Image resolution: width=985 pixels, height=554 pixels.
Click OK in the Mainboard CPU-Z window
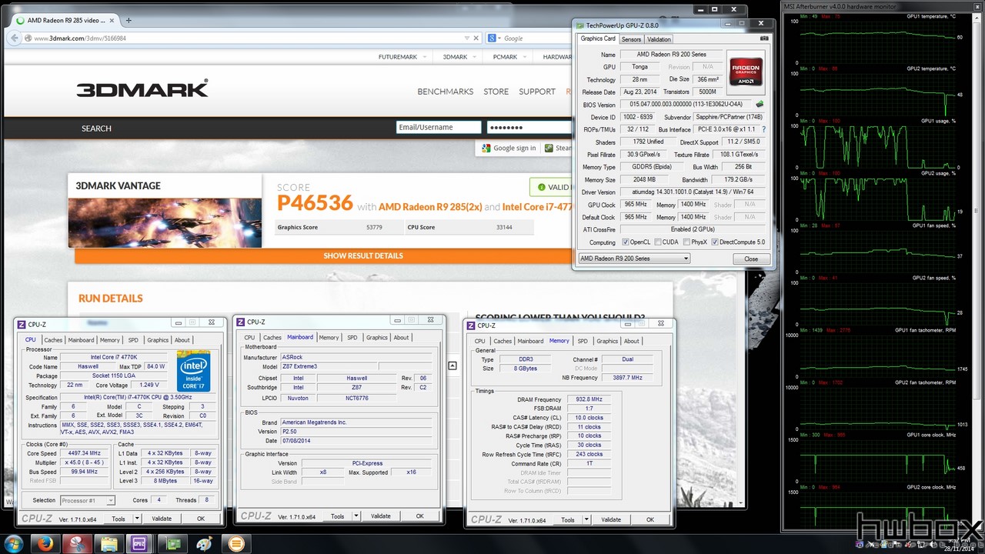click(x=419, y=516)
